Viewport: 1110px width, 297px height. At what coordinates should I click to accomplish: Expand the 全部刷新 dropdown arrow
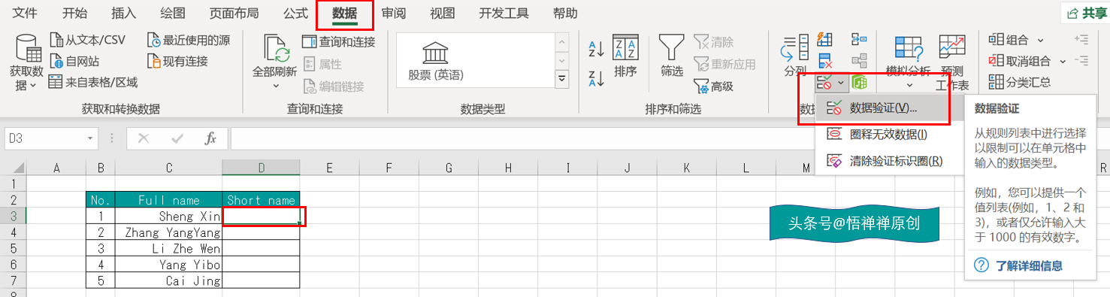click(x=276, y=86)
